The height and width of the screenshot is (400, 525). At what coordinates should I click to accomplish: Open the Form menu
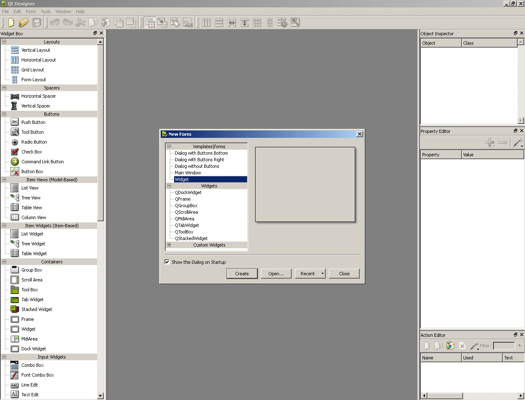click(31, 11)
